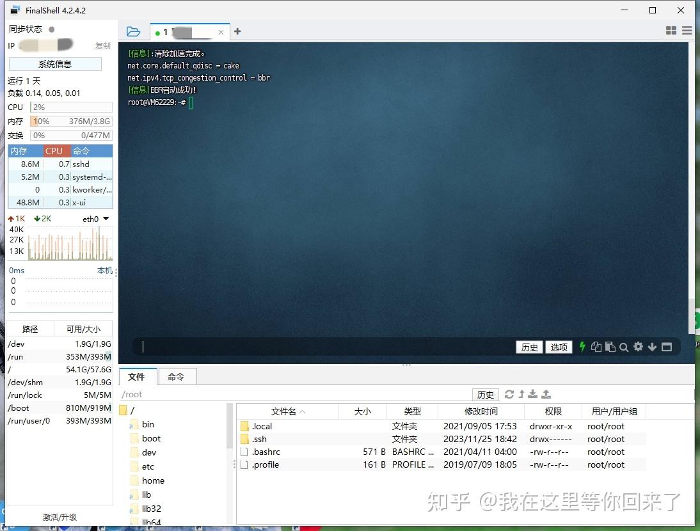Click the terminal copy icon

click(x=596, y=347)
